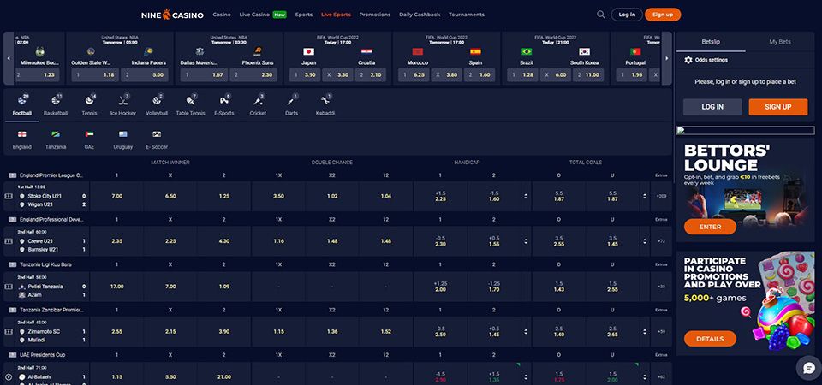The height and width of the screenshot is (385, 822).
Task: Play the Al-Bataeh live stream icon
Action: (x=9, y=376)
